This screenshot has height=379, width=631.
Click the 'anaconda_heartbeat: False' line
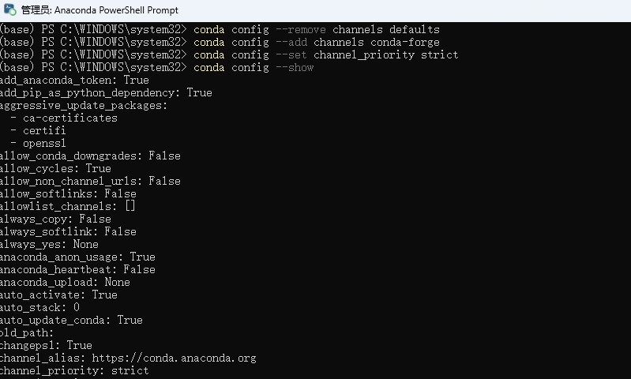pyautogui.click(x=77, y=269)
